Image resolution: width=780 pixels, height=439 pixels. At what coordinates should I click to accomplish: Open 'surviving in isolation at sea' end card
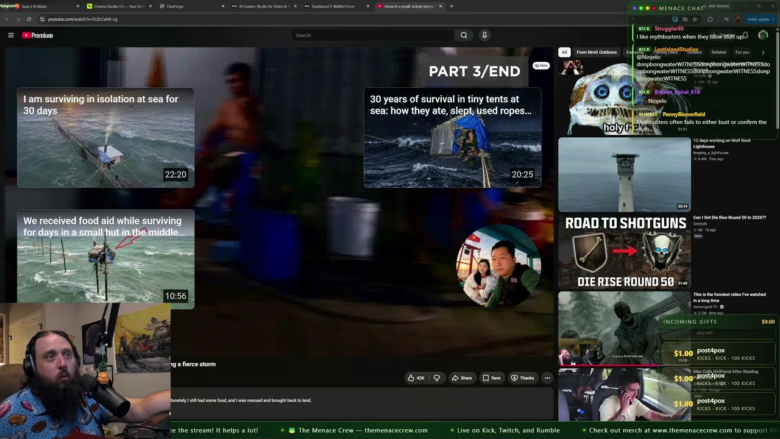(x=105, y=138)
